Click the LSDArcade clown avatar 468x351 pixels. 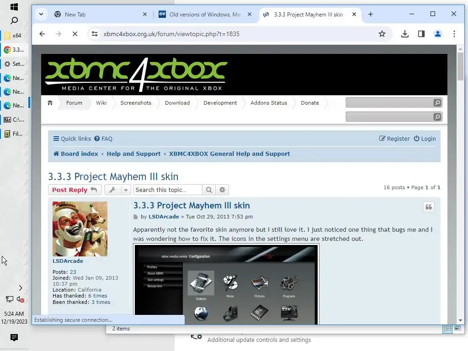tap(80, 229)
